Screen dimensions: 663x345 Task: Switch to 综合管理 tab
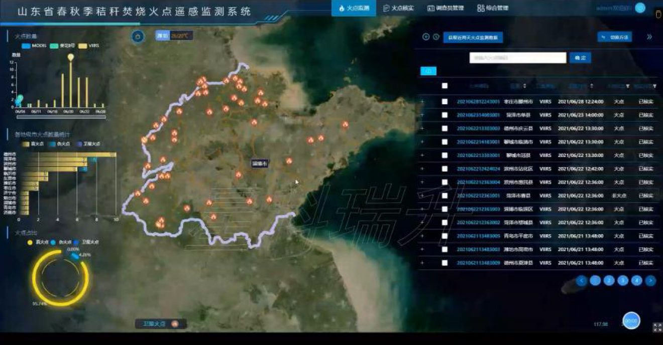(x=493, y=8)
